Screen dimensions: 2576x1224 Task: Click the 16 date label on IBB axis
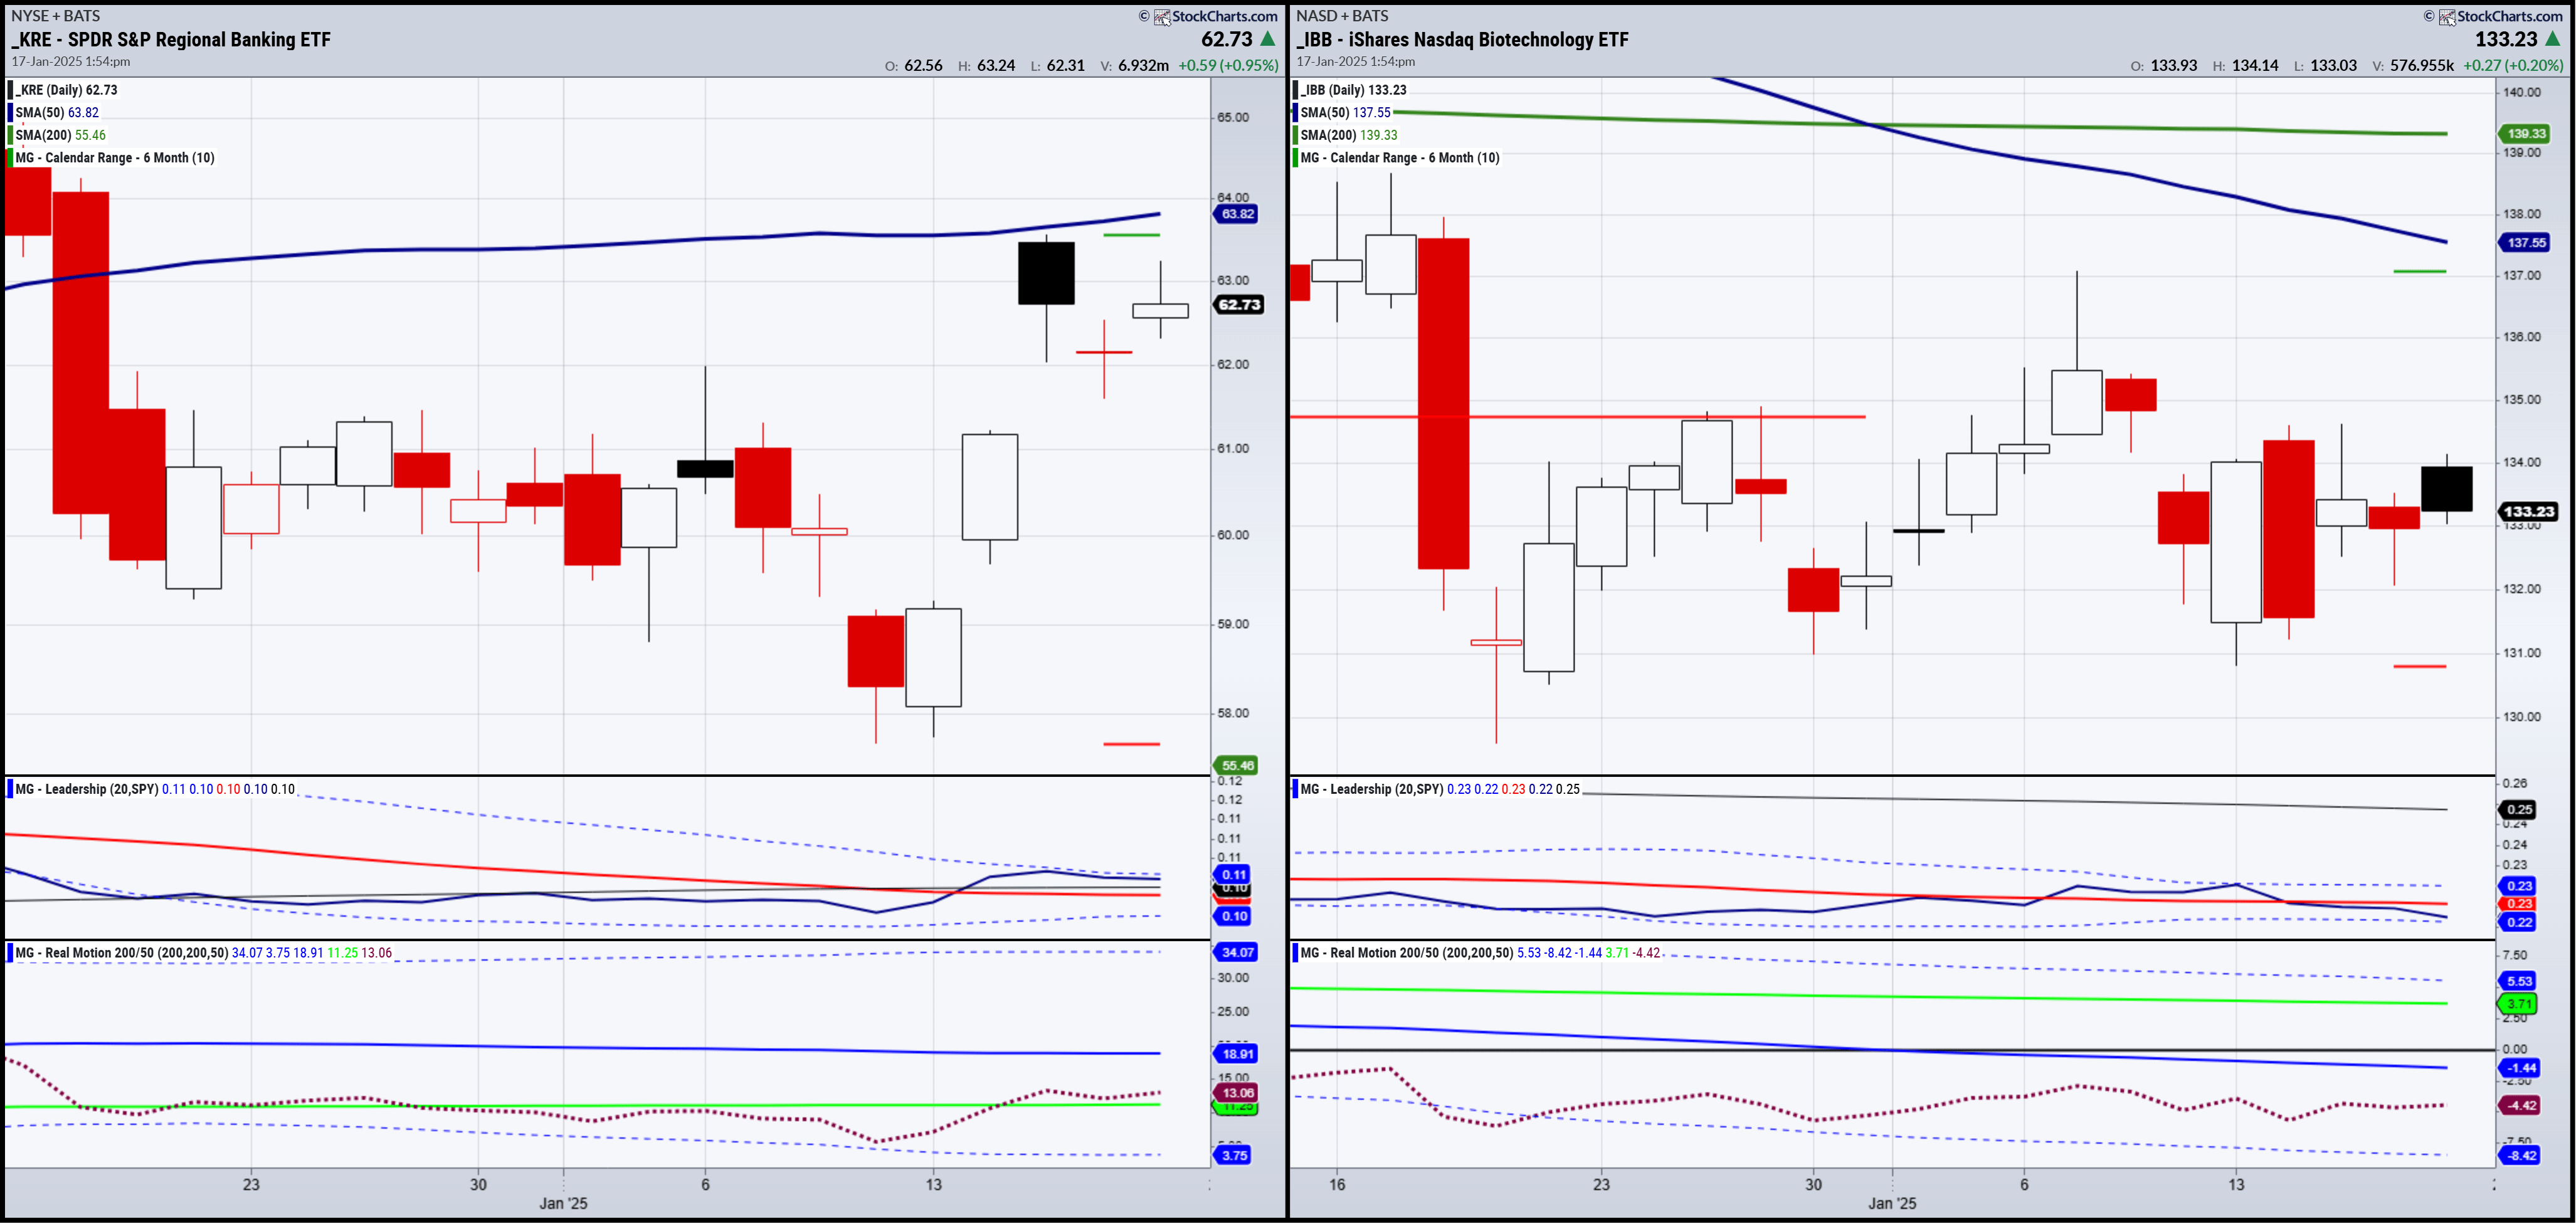pyautogui.click(x=1338, y=1185)
